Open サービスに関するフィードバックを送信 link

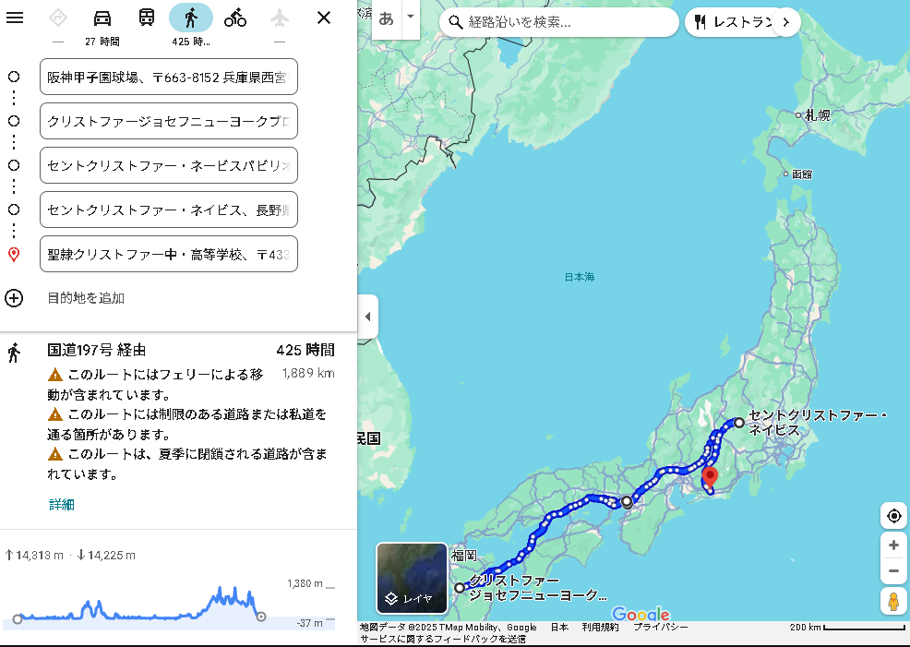click(443, 639)
